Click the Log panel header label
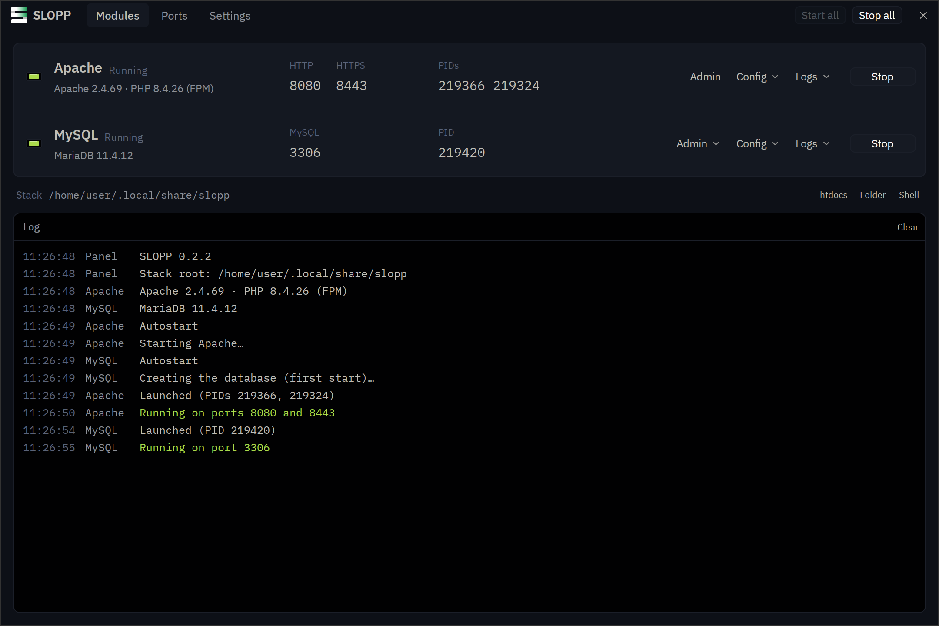Viewport: 939px width, 626px height. click(x=31, y=227)
